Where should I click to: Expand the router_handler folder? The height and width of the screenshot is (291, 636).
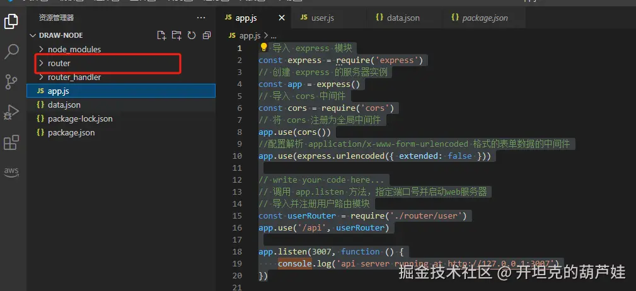click(121, 77)
